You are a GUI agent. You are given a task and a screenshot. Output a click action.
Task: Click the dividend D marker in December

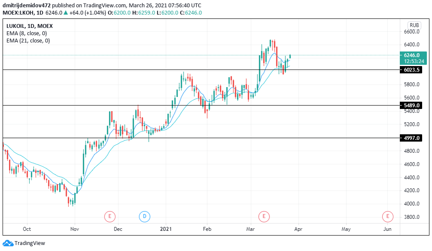click(x=145, y=216)
